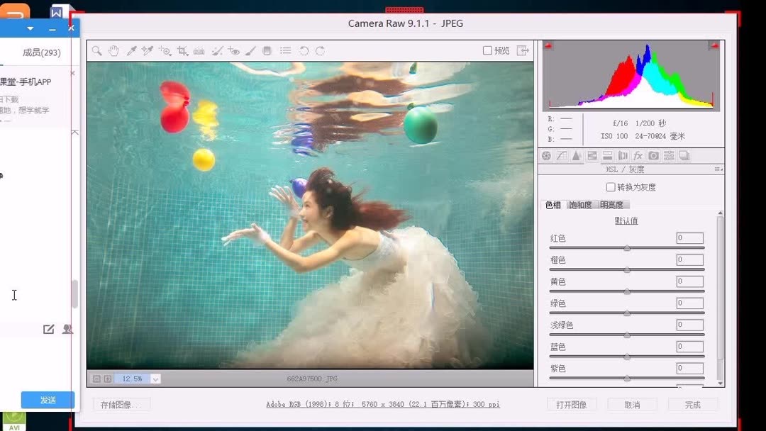Open the Effects fx panel
The image size is (766, 431).
[x=638, y=156]
